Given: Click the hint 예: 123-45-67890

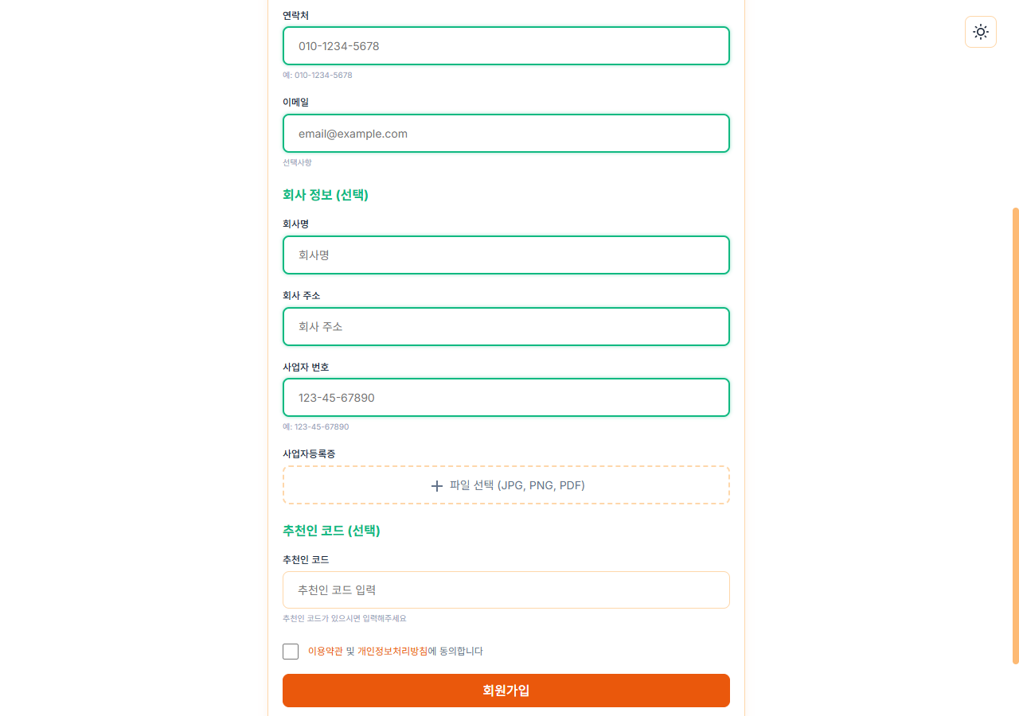Looking at the screenshot, I should (316, 426).
